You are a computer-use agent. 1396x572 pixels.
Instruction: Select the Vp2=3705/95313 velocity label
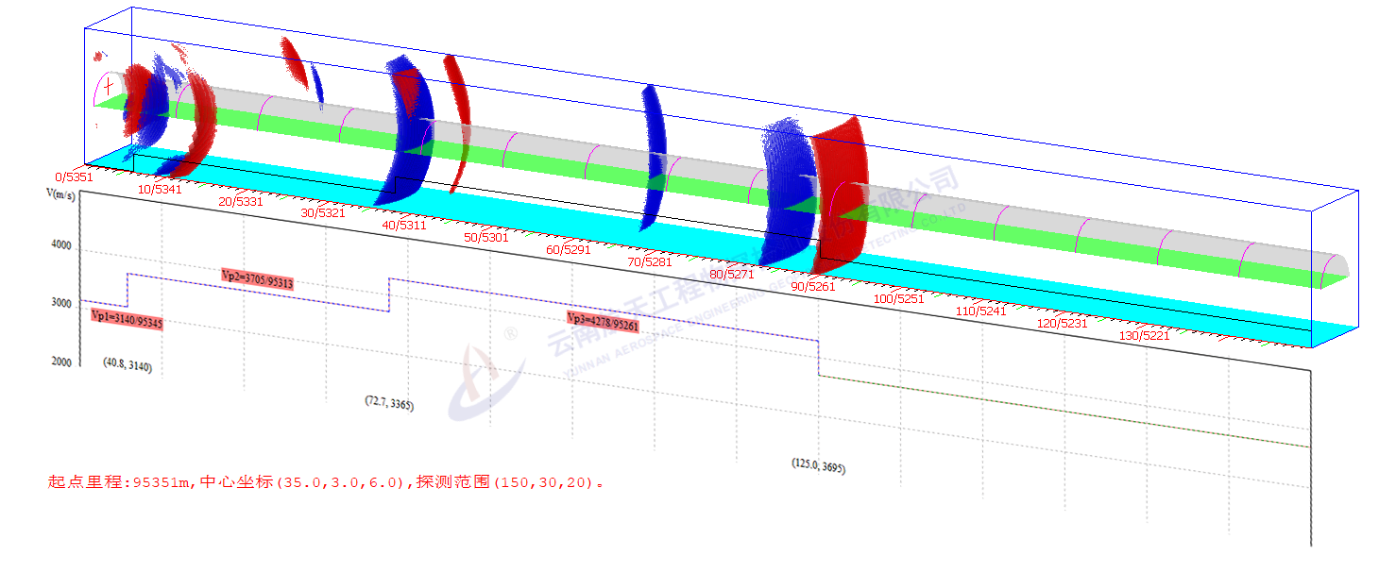[256, 277]
